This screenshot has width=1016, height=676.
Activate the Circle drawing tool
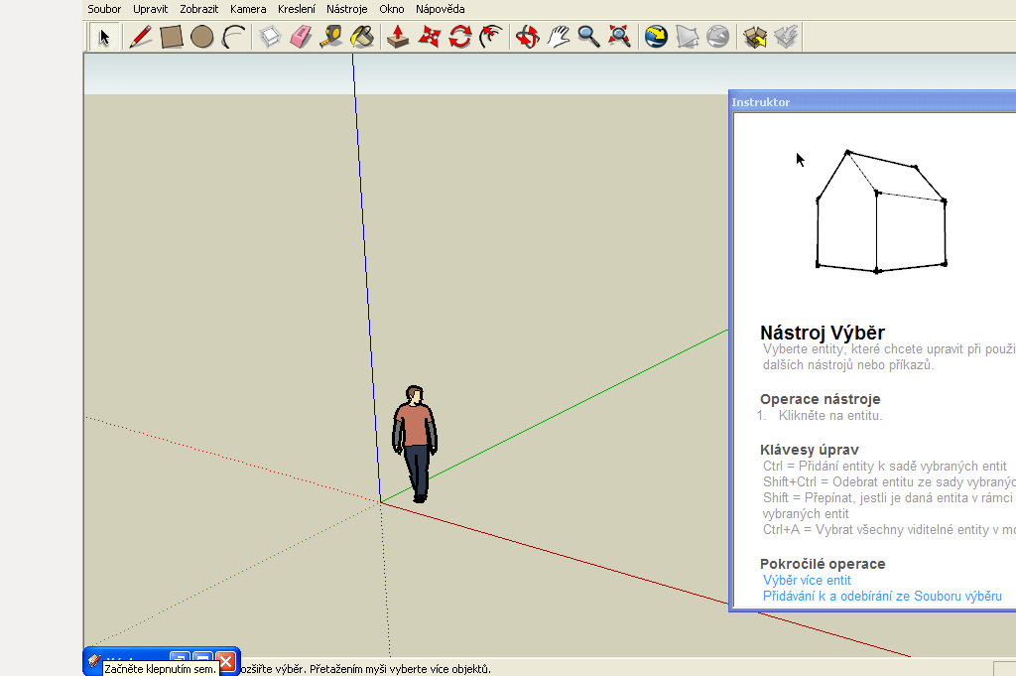pos(202,37)
